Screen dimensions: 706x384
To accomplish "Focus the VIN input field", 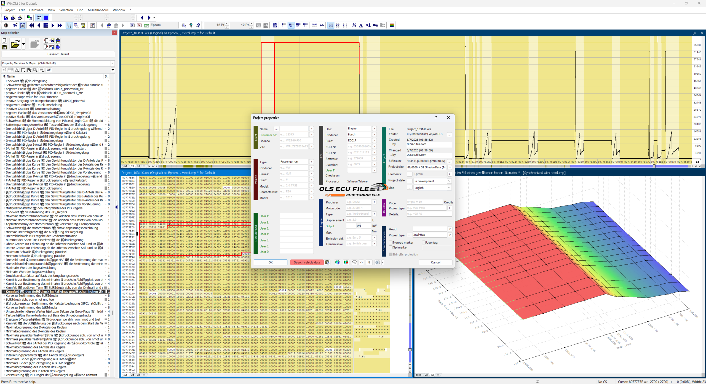I will coord(294,146).
